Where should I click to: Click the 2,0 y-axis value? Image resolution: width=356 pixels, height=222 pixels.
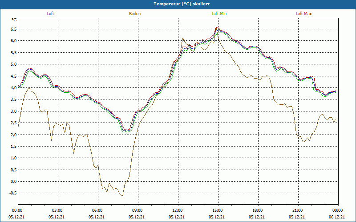(13, 135)
